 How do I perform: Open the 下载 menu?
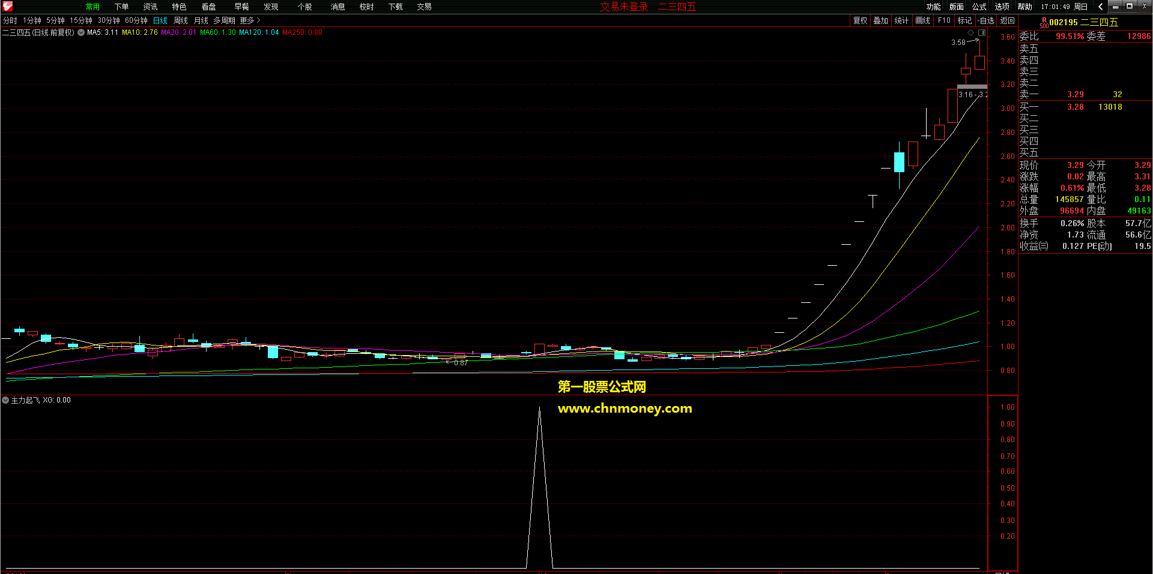(x=395, y=7)
